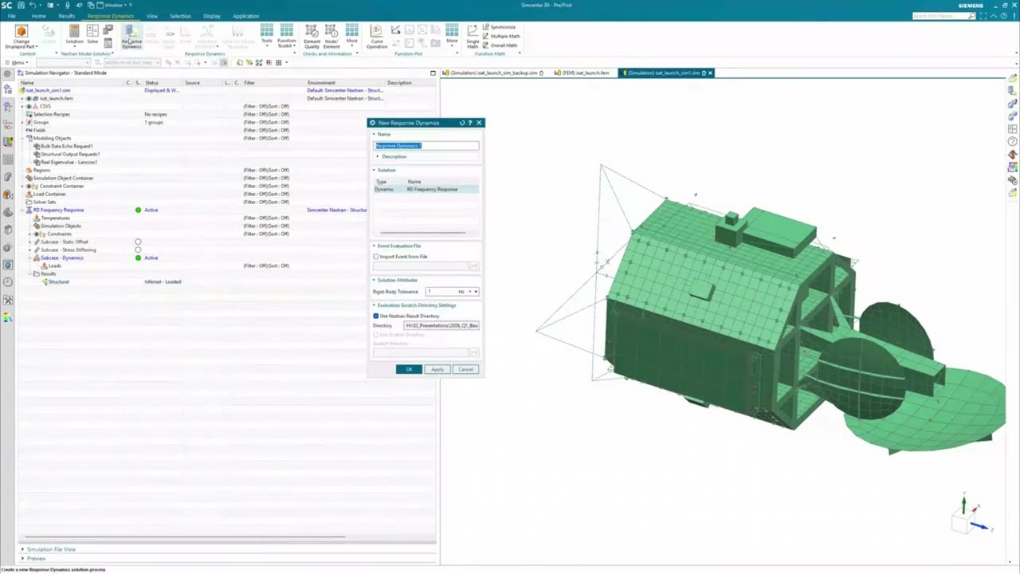Click Multiple Math option
Image resolution: width=1020 pixels, height=574 pixels.
(501, 36)
